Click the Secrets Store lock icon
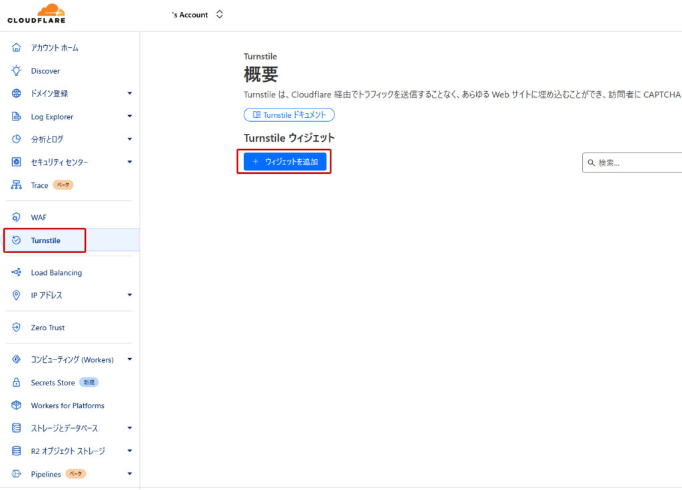This screenshot has height=490, width=682. (17, 383)
